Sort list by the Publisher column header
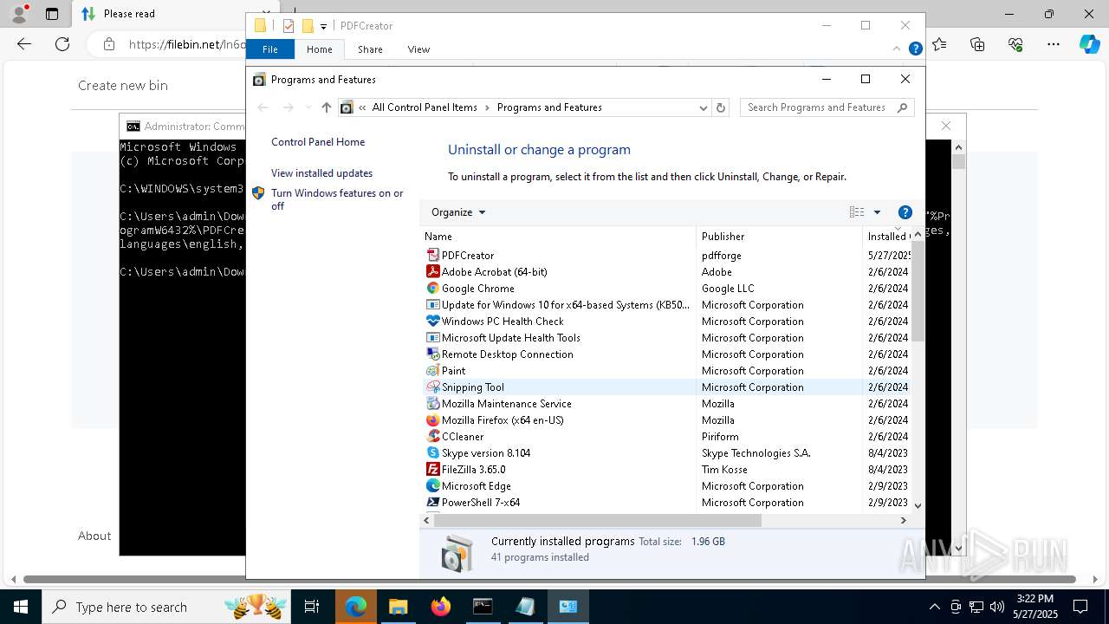Image resolution: width=1109 pixels, height=624 pixels. tap(779, 236)
